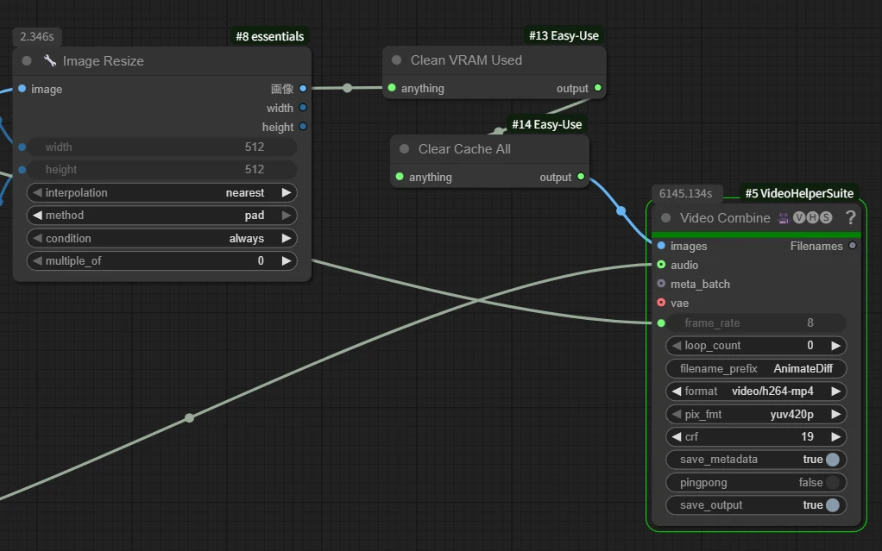Select the Video Combine node title
The width and height of the screenshot is (882, 551).
click(724, 218)
